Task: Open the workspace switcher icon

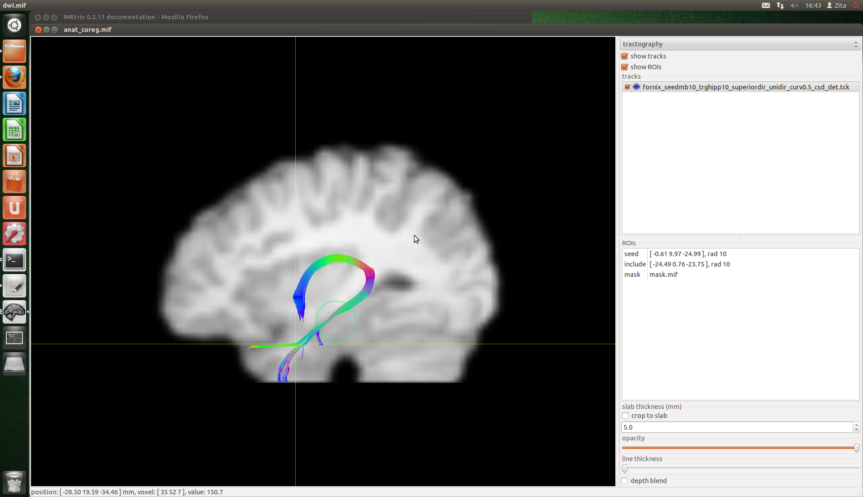Action: coord(14,338)
